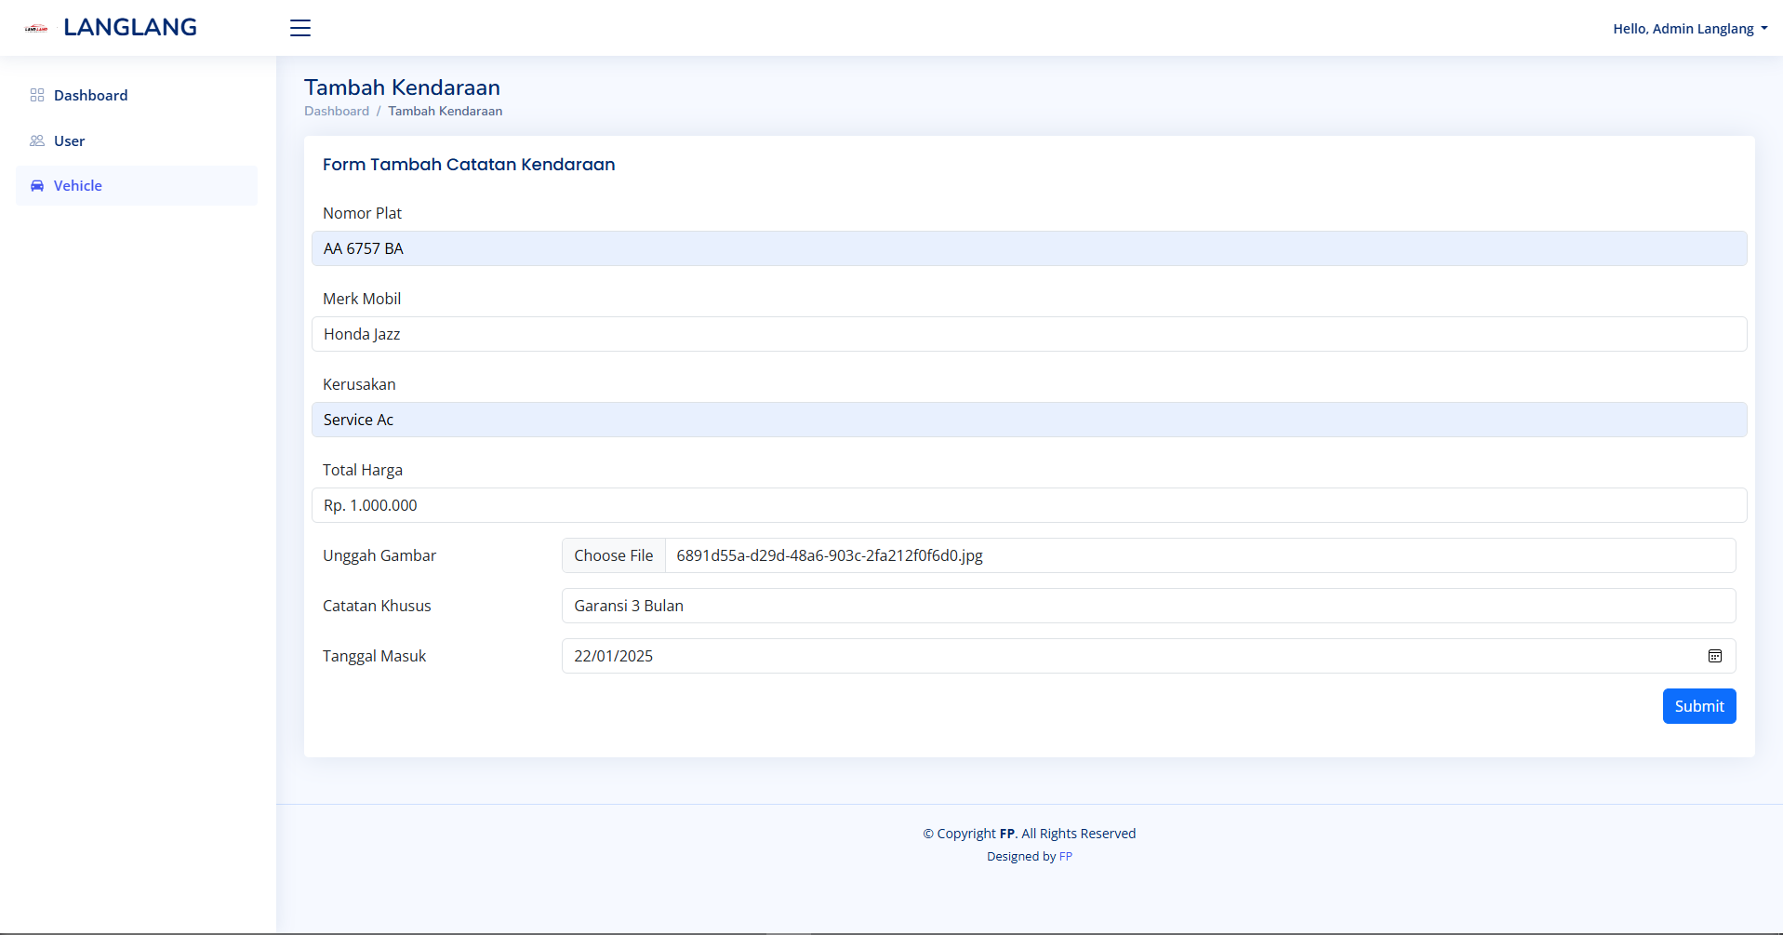
Task: Click the User people icon in sidebar
Action: 37,140
